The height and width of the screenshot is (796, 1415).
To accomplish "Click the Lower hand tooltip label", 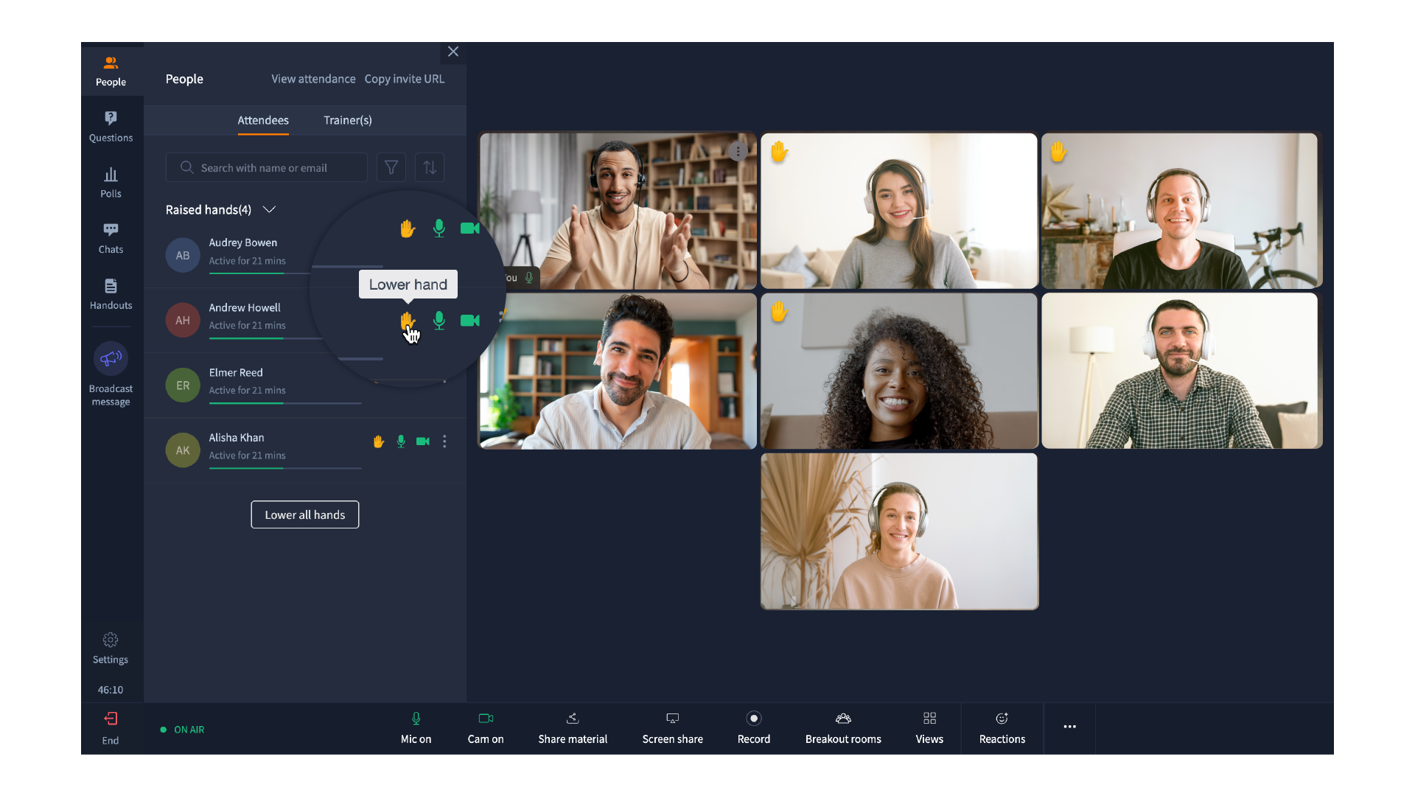I will pyautogui.click(x=408, y=284).
